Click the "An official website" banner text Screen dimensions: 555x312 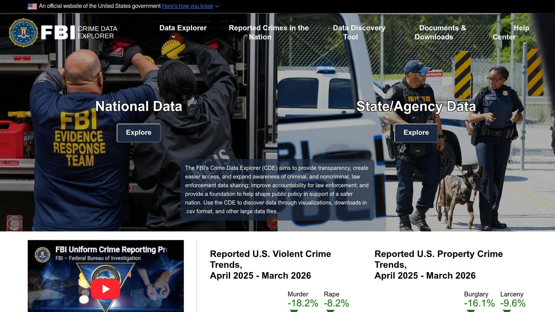click(100, 6)
